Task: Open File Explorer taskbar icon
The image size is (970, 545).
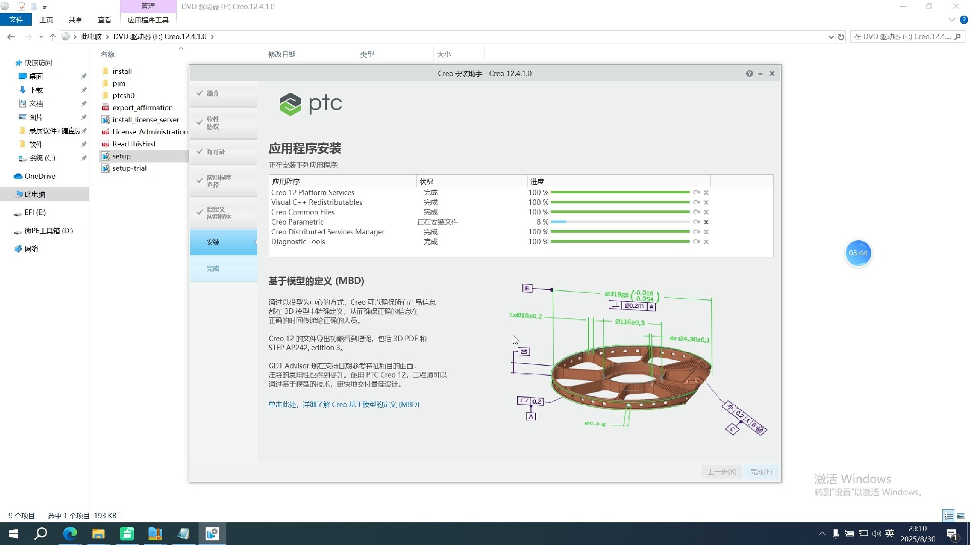Action: (98, 533)
